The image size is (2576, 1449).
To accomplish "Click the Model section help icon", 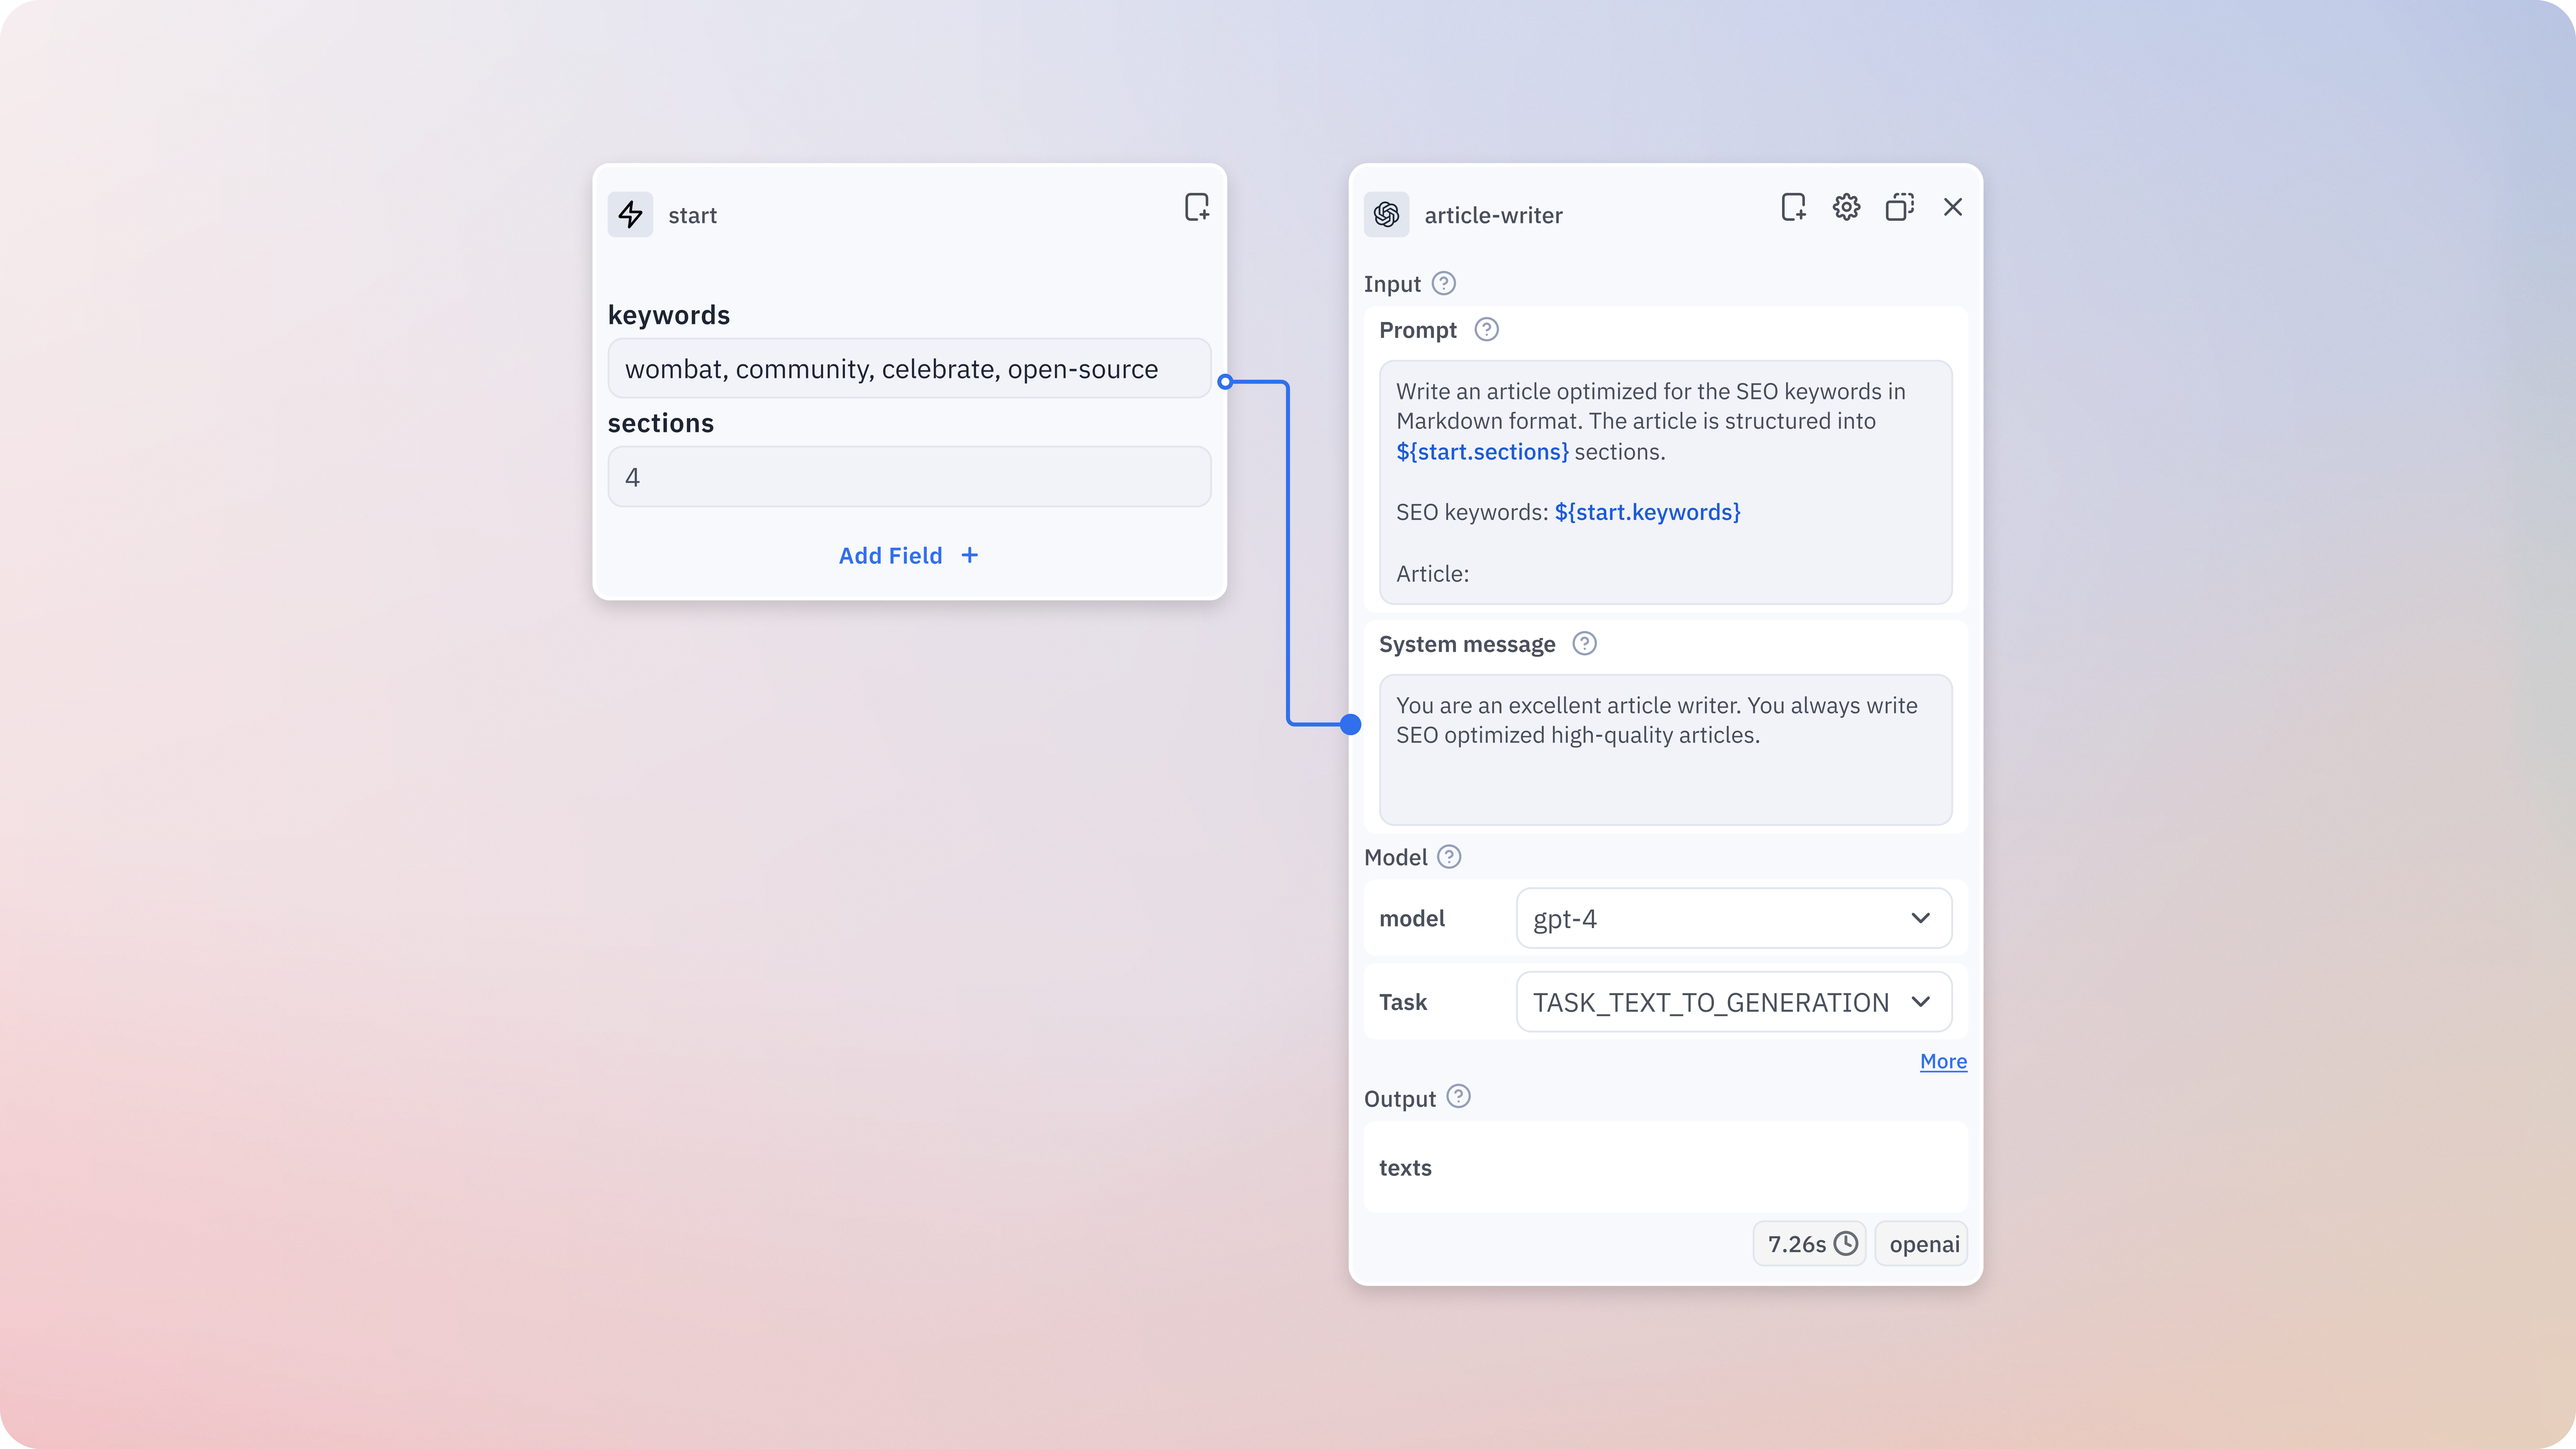I will (x=1448, y=857).
